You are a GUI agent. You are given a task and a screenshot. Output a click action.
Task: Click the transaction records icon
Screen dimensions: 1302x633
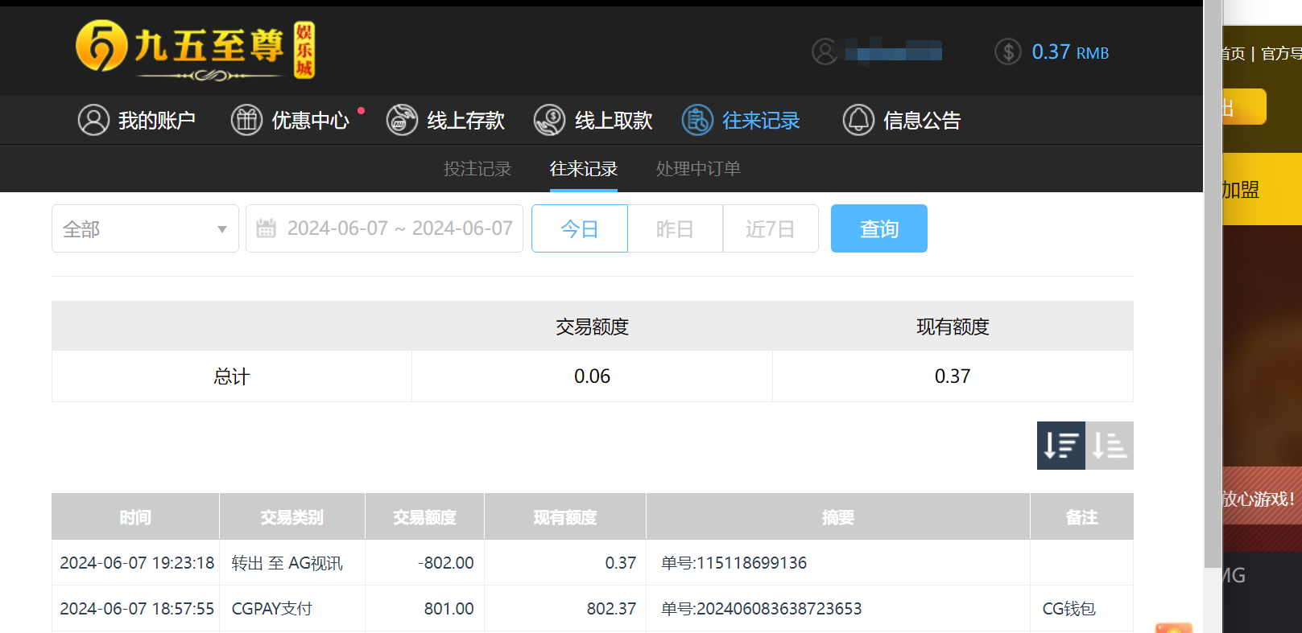point(697,120)
